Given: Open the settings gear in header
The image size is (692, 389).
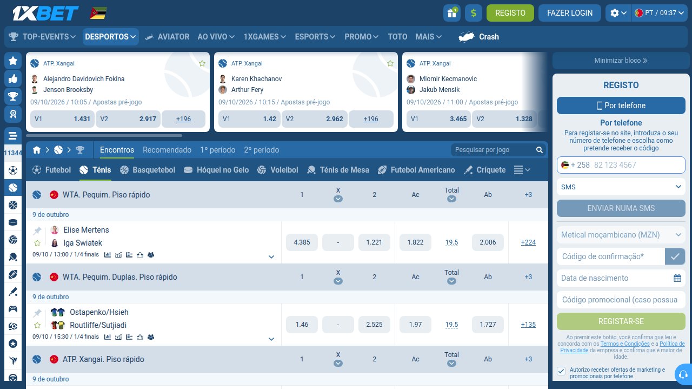Looking at the screenshot, I should 618,13.
